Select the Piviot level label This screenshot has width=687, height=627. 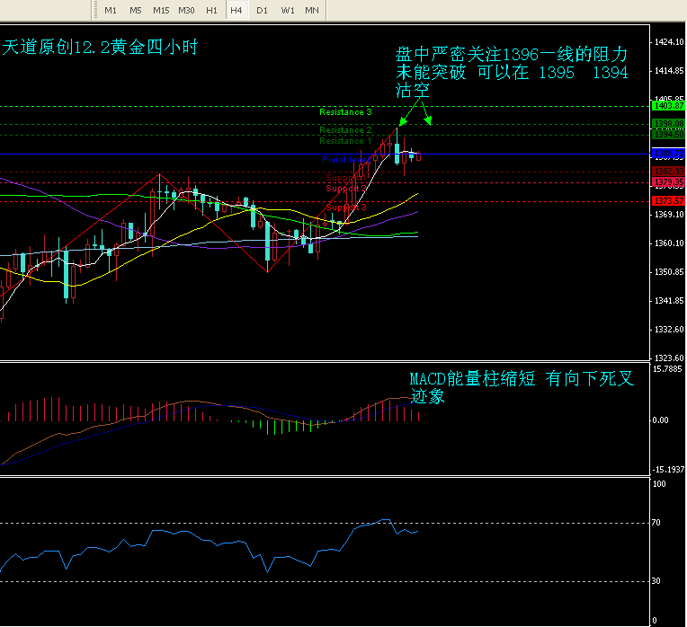pos(345,160)
